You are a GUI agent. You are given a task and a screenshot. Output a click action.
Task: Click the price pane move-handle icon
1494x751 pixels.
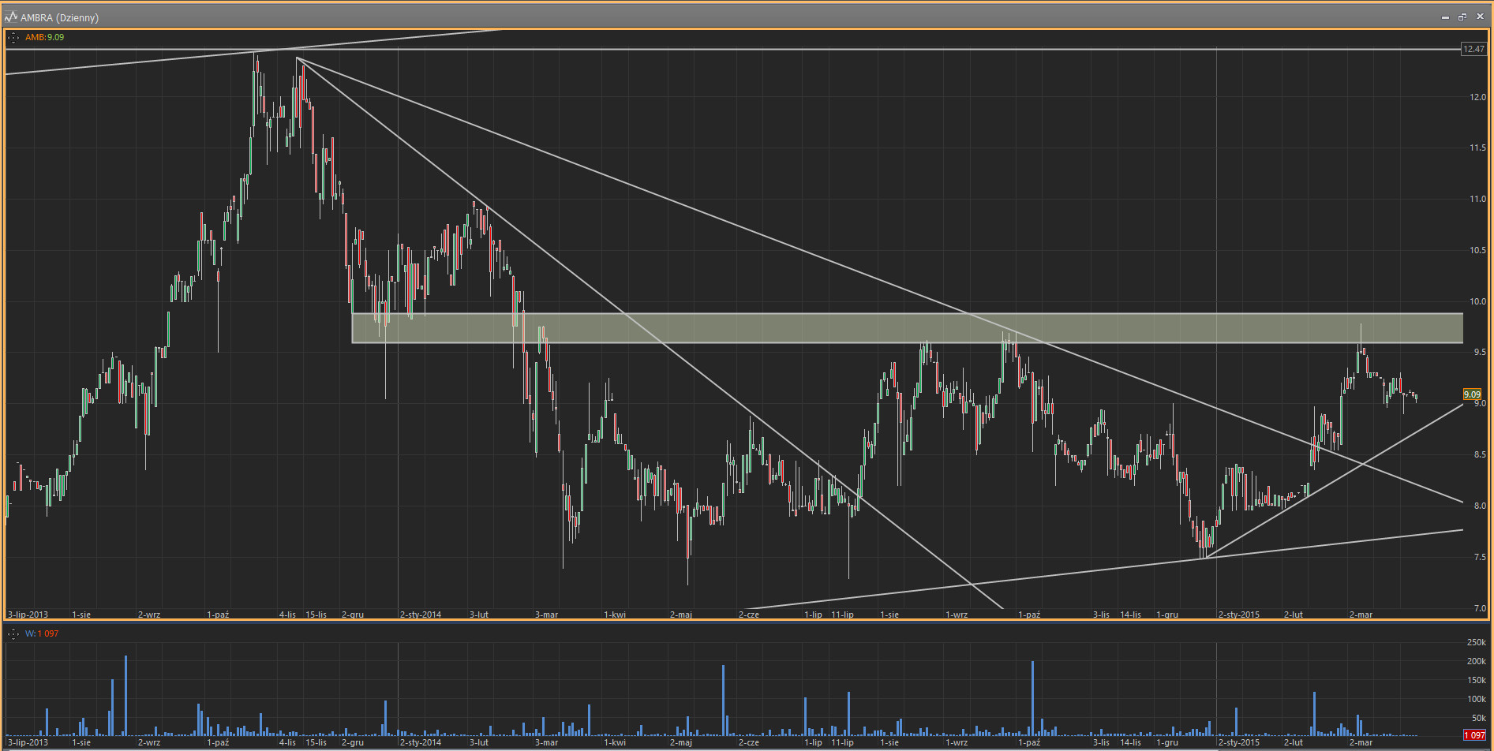click(x=13, y=37)
